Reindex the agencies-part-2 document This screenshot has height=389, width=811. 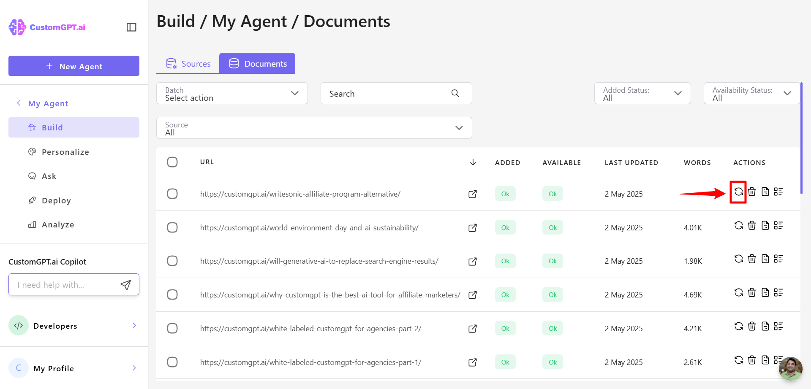tap(738, 326)
